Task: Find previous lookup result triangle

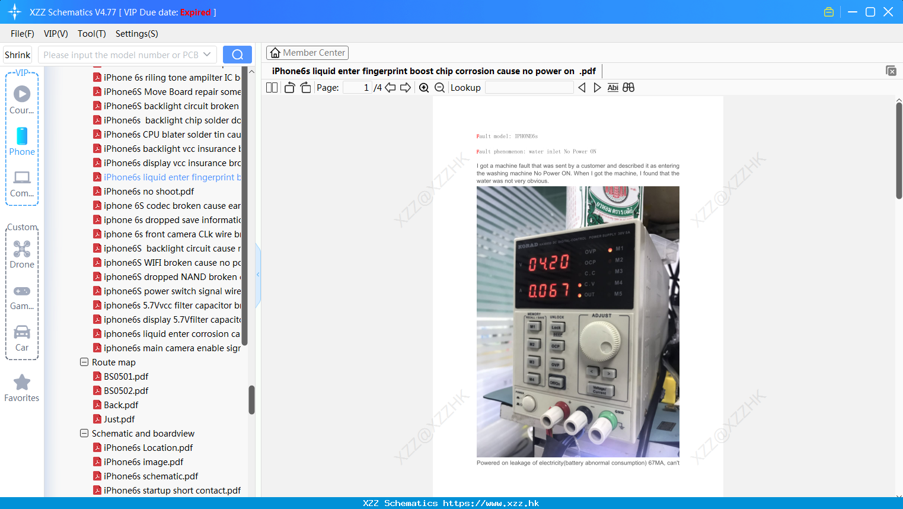Action: (582, 88)
